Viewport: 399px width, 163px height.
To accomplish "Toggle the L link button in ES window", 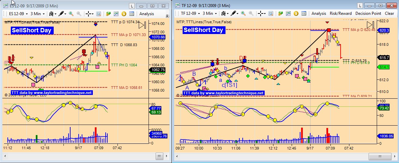I will point(132,6).
